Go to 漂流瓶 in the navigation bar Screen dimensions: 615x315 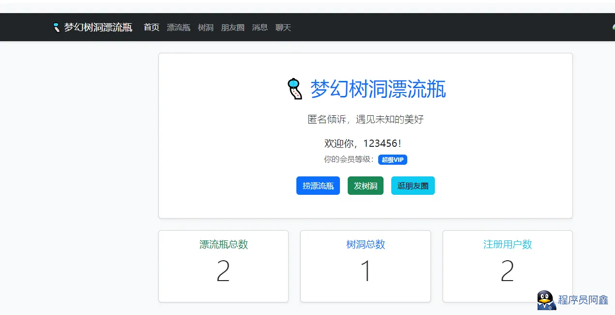179,28
